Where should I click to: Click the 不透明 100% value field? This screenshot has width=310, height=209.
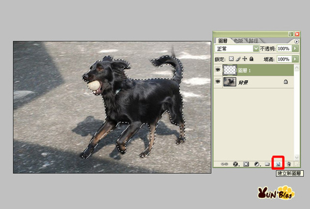click(284, 49)
